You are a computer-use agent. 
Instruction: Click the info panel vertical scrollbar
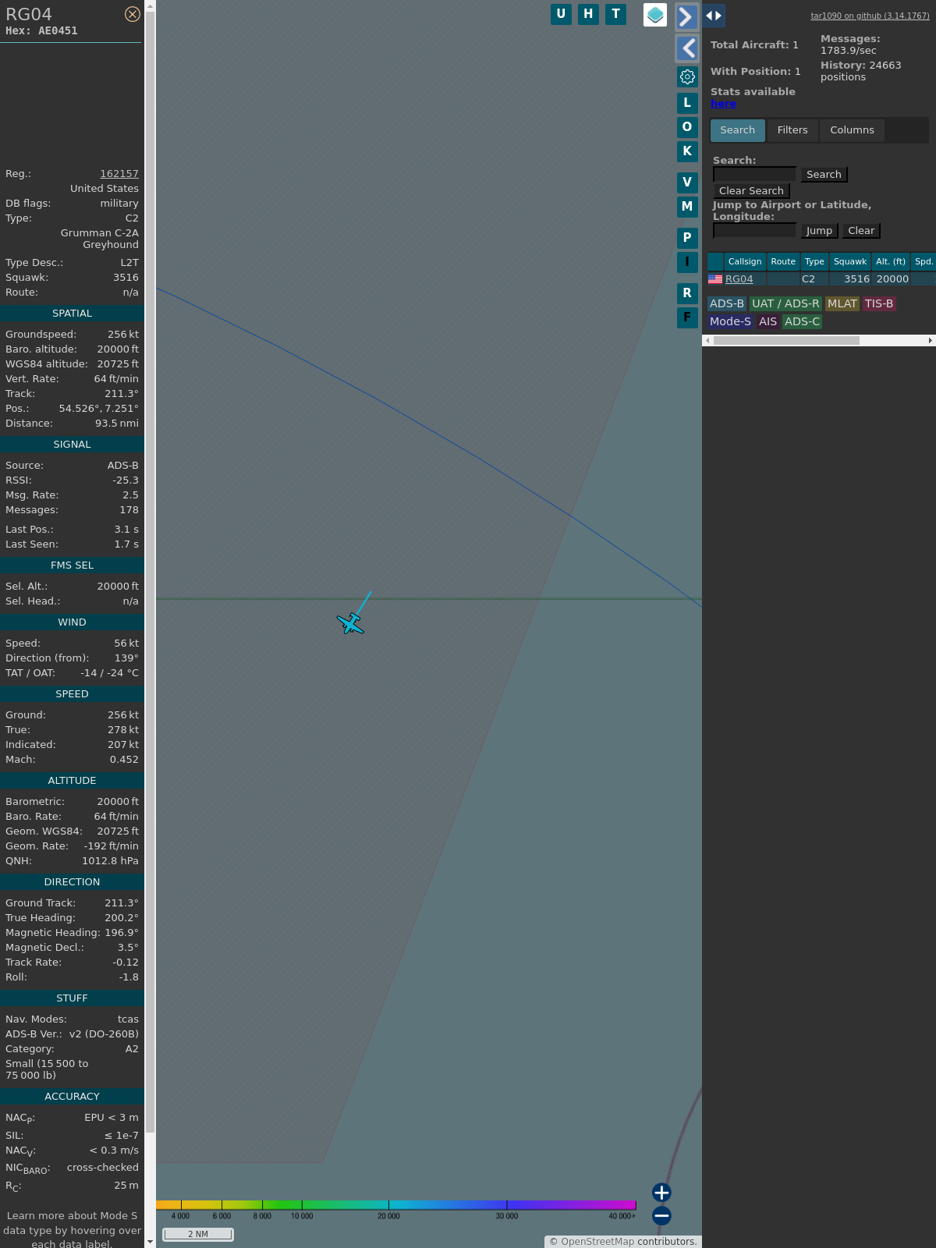[150, 573]
